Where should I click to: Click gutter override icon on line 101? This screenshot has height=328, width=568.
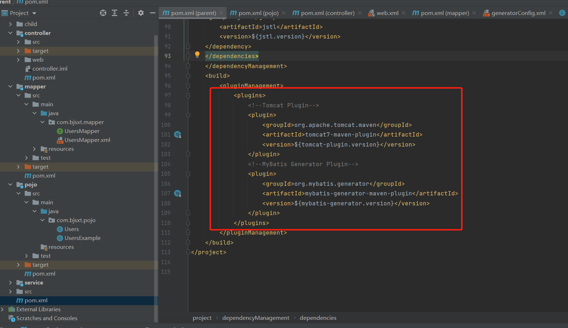(178, 135)
